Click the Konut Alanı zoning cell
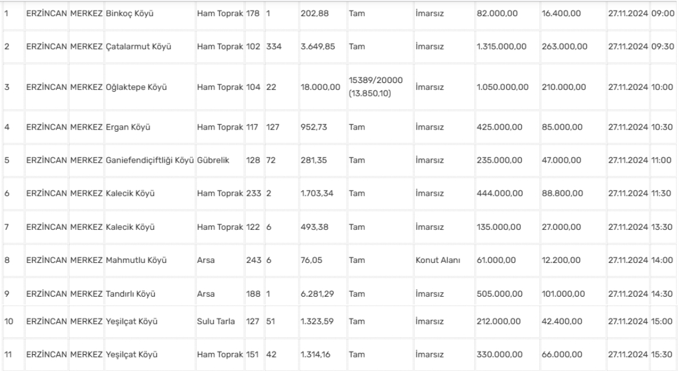Viewport: 679px width, 371px height. tap(438, 260)
